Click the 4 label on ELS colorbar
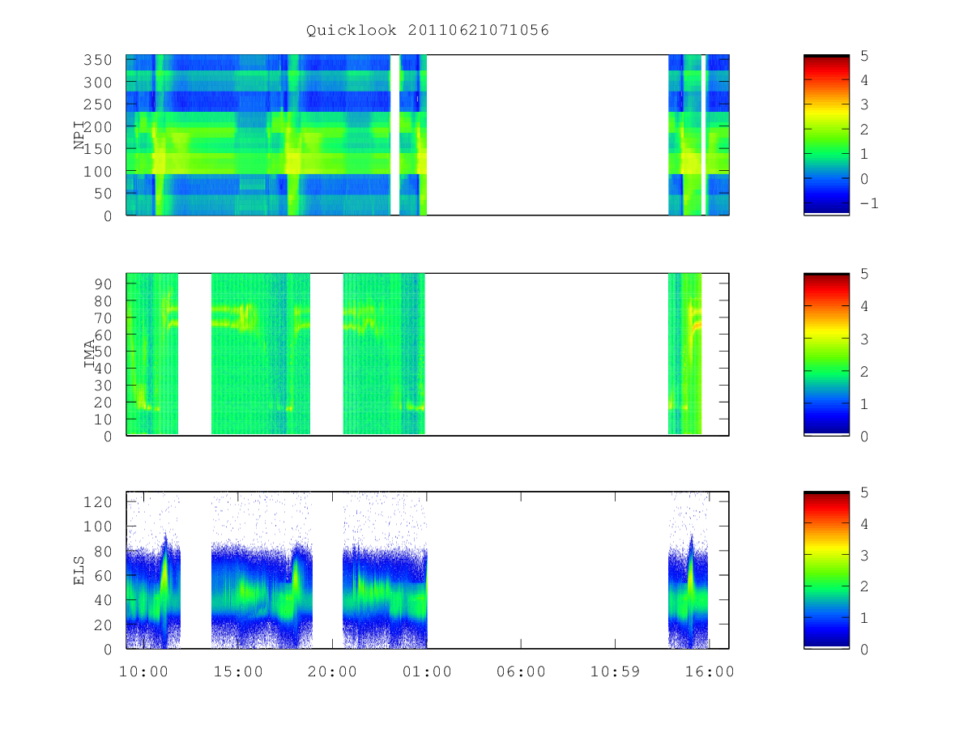Screen dimensions: 972x729 click(x=863, y=524)
